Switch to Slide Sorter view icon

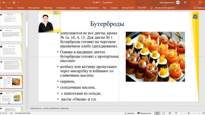164,113
